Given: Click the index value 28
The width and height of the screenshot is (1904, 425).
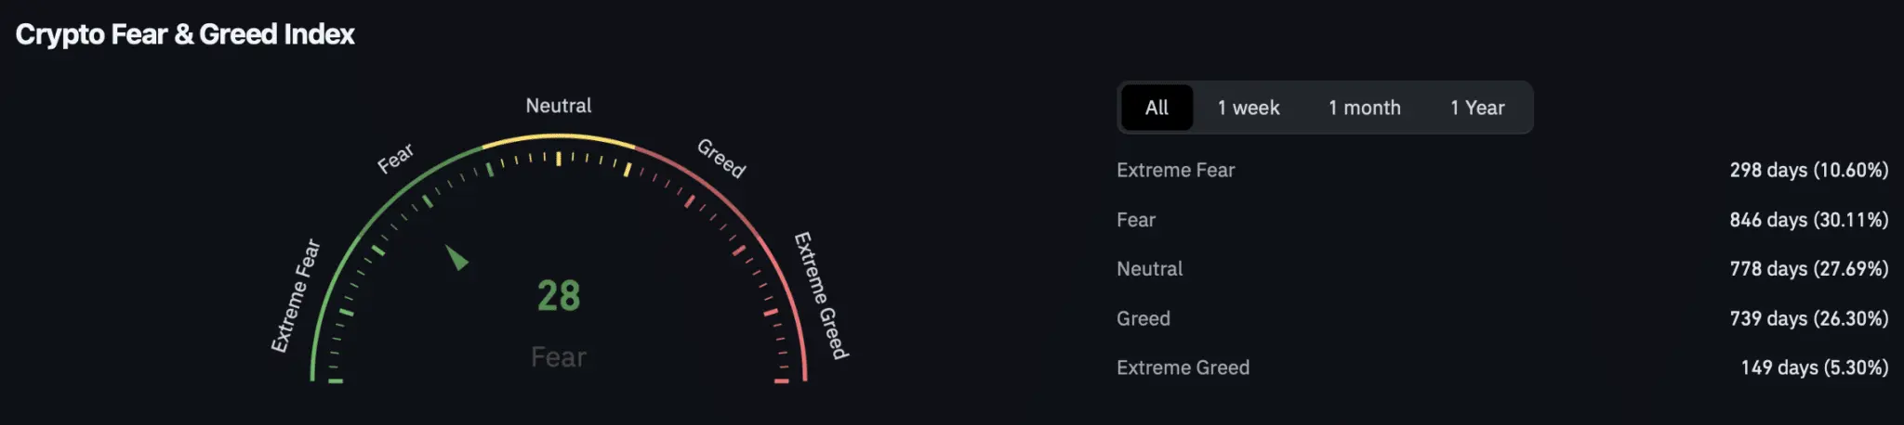Looking at the screenshot, I should 559,297.
